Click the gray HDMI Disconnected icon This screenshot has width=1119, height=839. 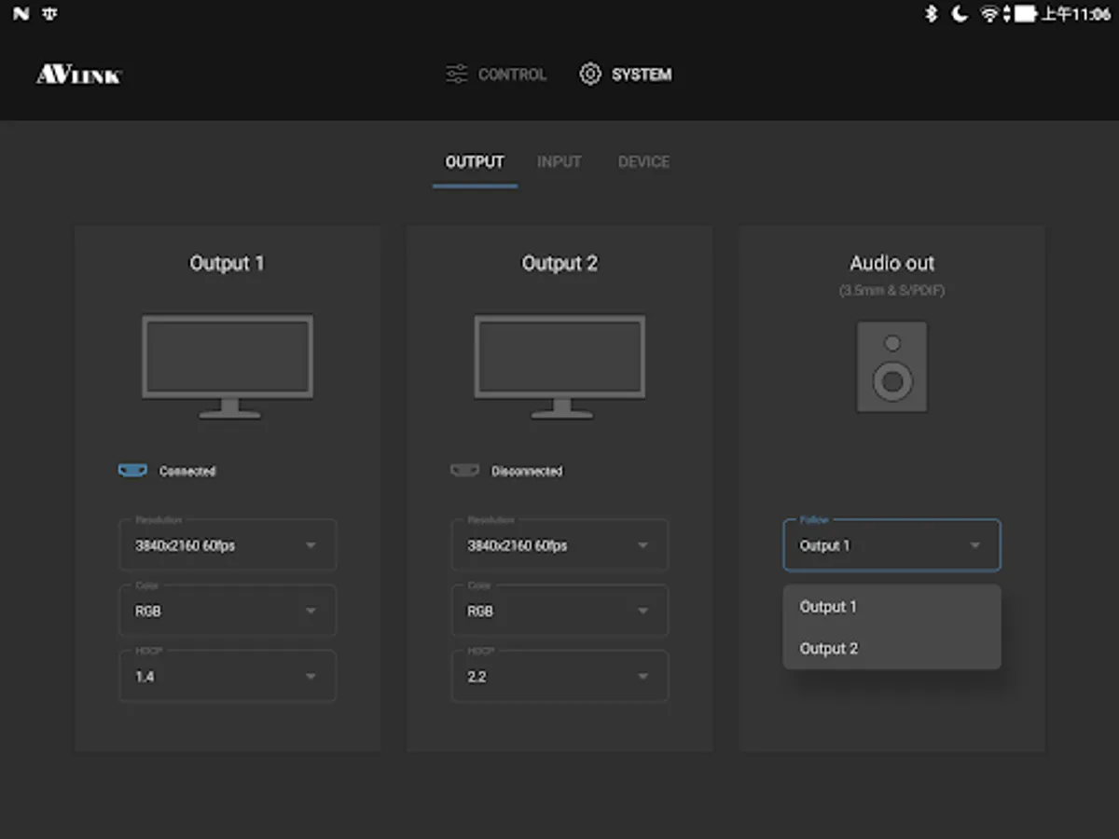point(464,471)
